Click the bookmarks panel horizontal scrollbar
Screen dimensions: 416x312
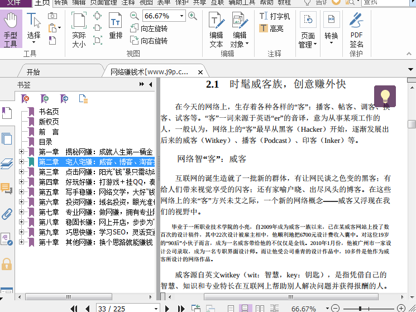click(x=69, y=297)
